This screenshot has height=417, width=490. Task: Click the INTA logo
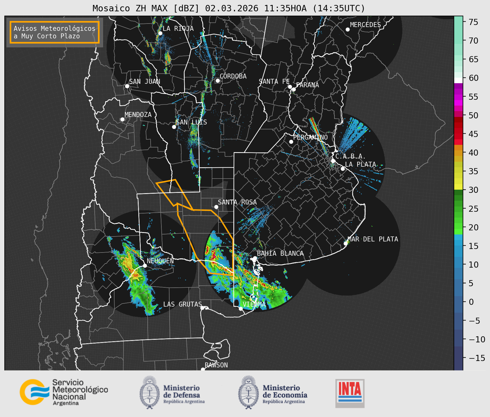pyautogui.click(x=350, y=393)
